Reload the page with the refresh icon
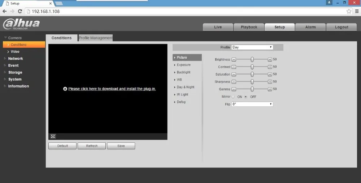Image resolution: width=361 pixels, height=183 pixels. (20, 11)
